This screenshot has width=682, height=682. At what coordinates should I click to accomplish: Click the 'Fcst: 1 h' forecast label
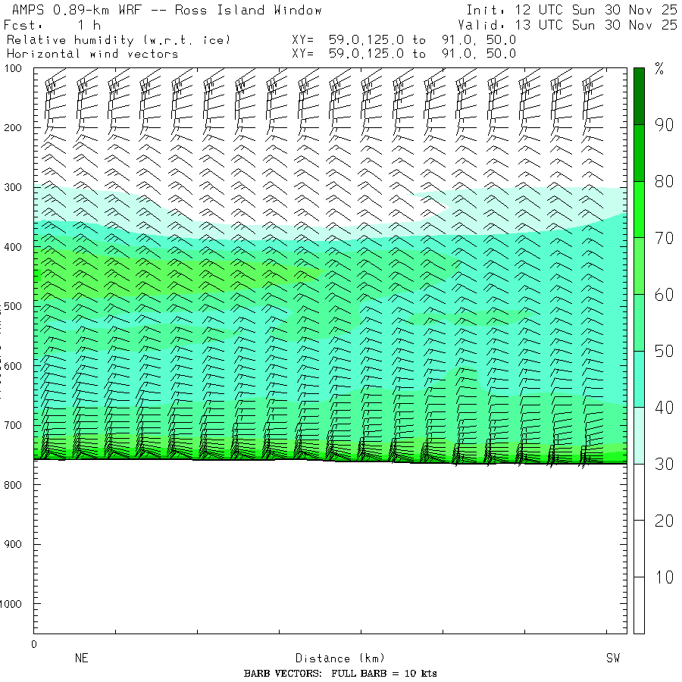(x=52, y=25)
